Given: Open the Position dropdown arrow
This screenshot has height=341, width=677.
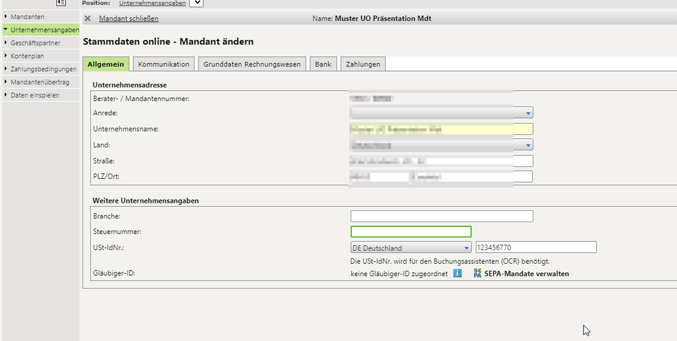Looking at the screenshot, I should coord(196,3).
